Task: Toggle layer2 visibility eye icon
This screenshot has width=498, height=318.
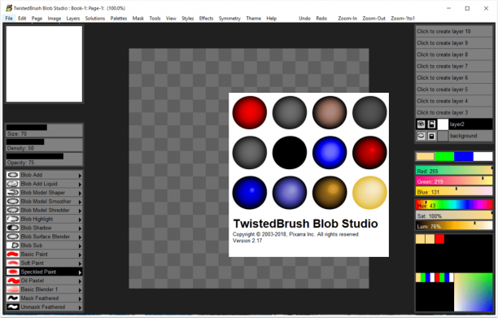Action: pos(421,124)
